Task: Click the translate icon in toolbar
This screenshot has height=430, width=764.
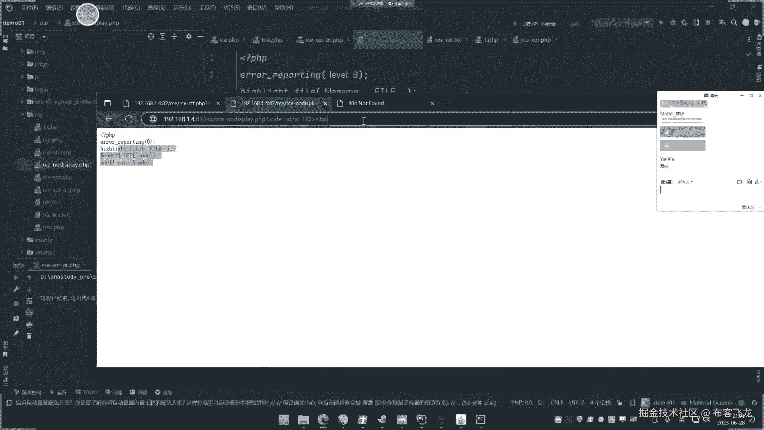Action: pyautogui.click(x=722, y=23)
